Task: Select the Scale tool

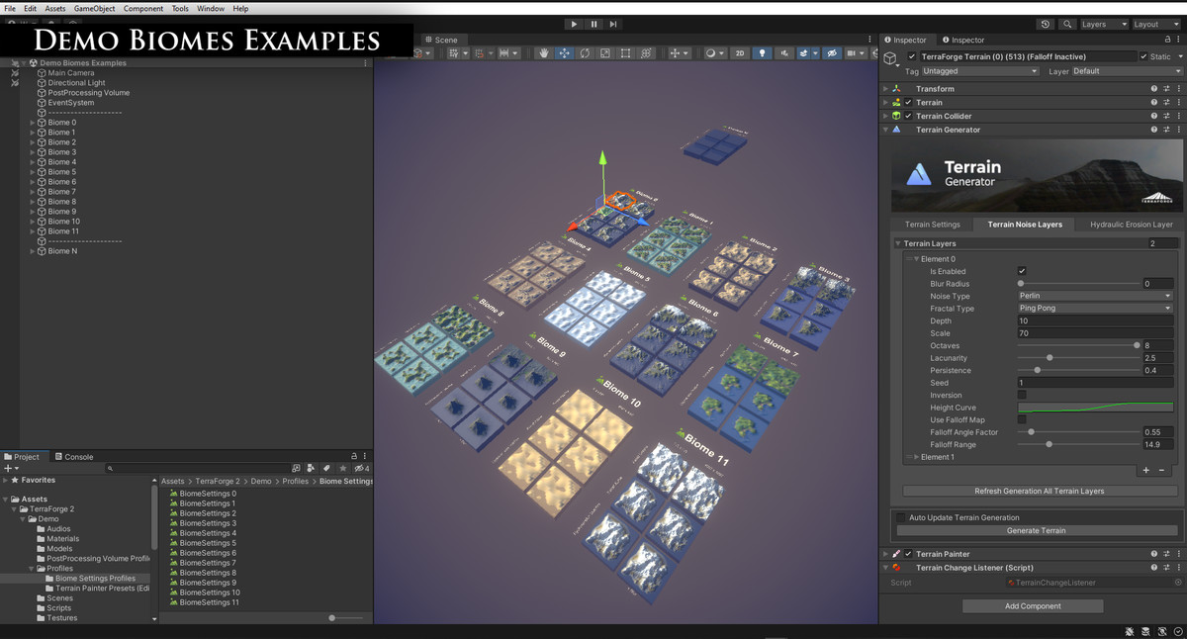Action: point(605,53)
